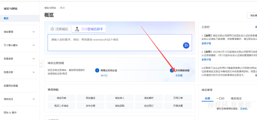Select the 全部 tab in 域名推荐
Image resolution: width=257 pixels, height=120 pixels.
tap(207, 98)
